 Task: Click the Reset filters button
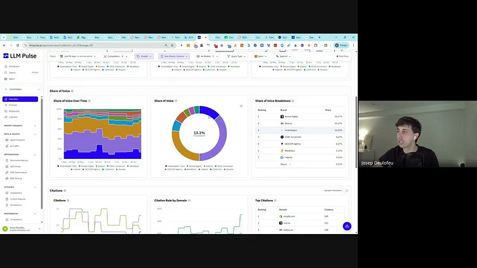click(343, 56)
